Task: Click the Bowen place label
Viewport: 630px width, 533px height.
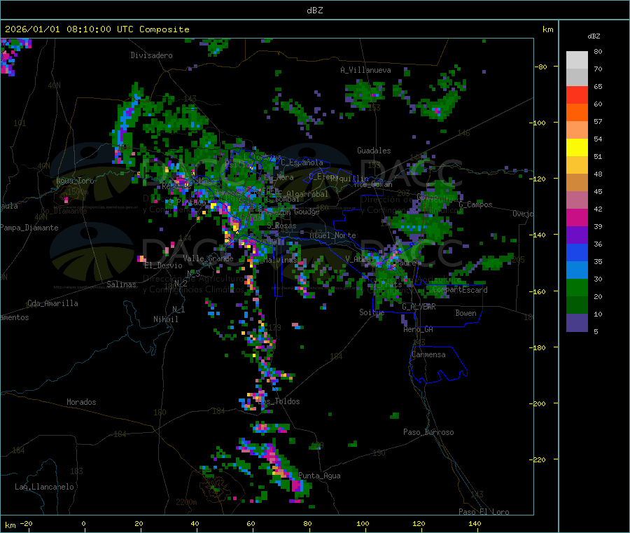Action: click(465, 313)
